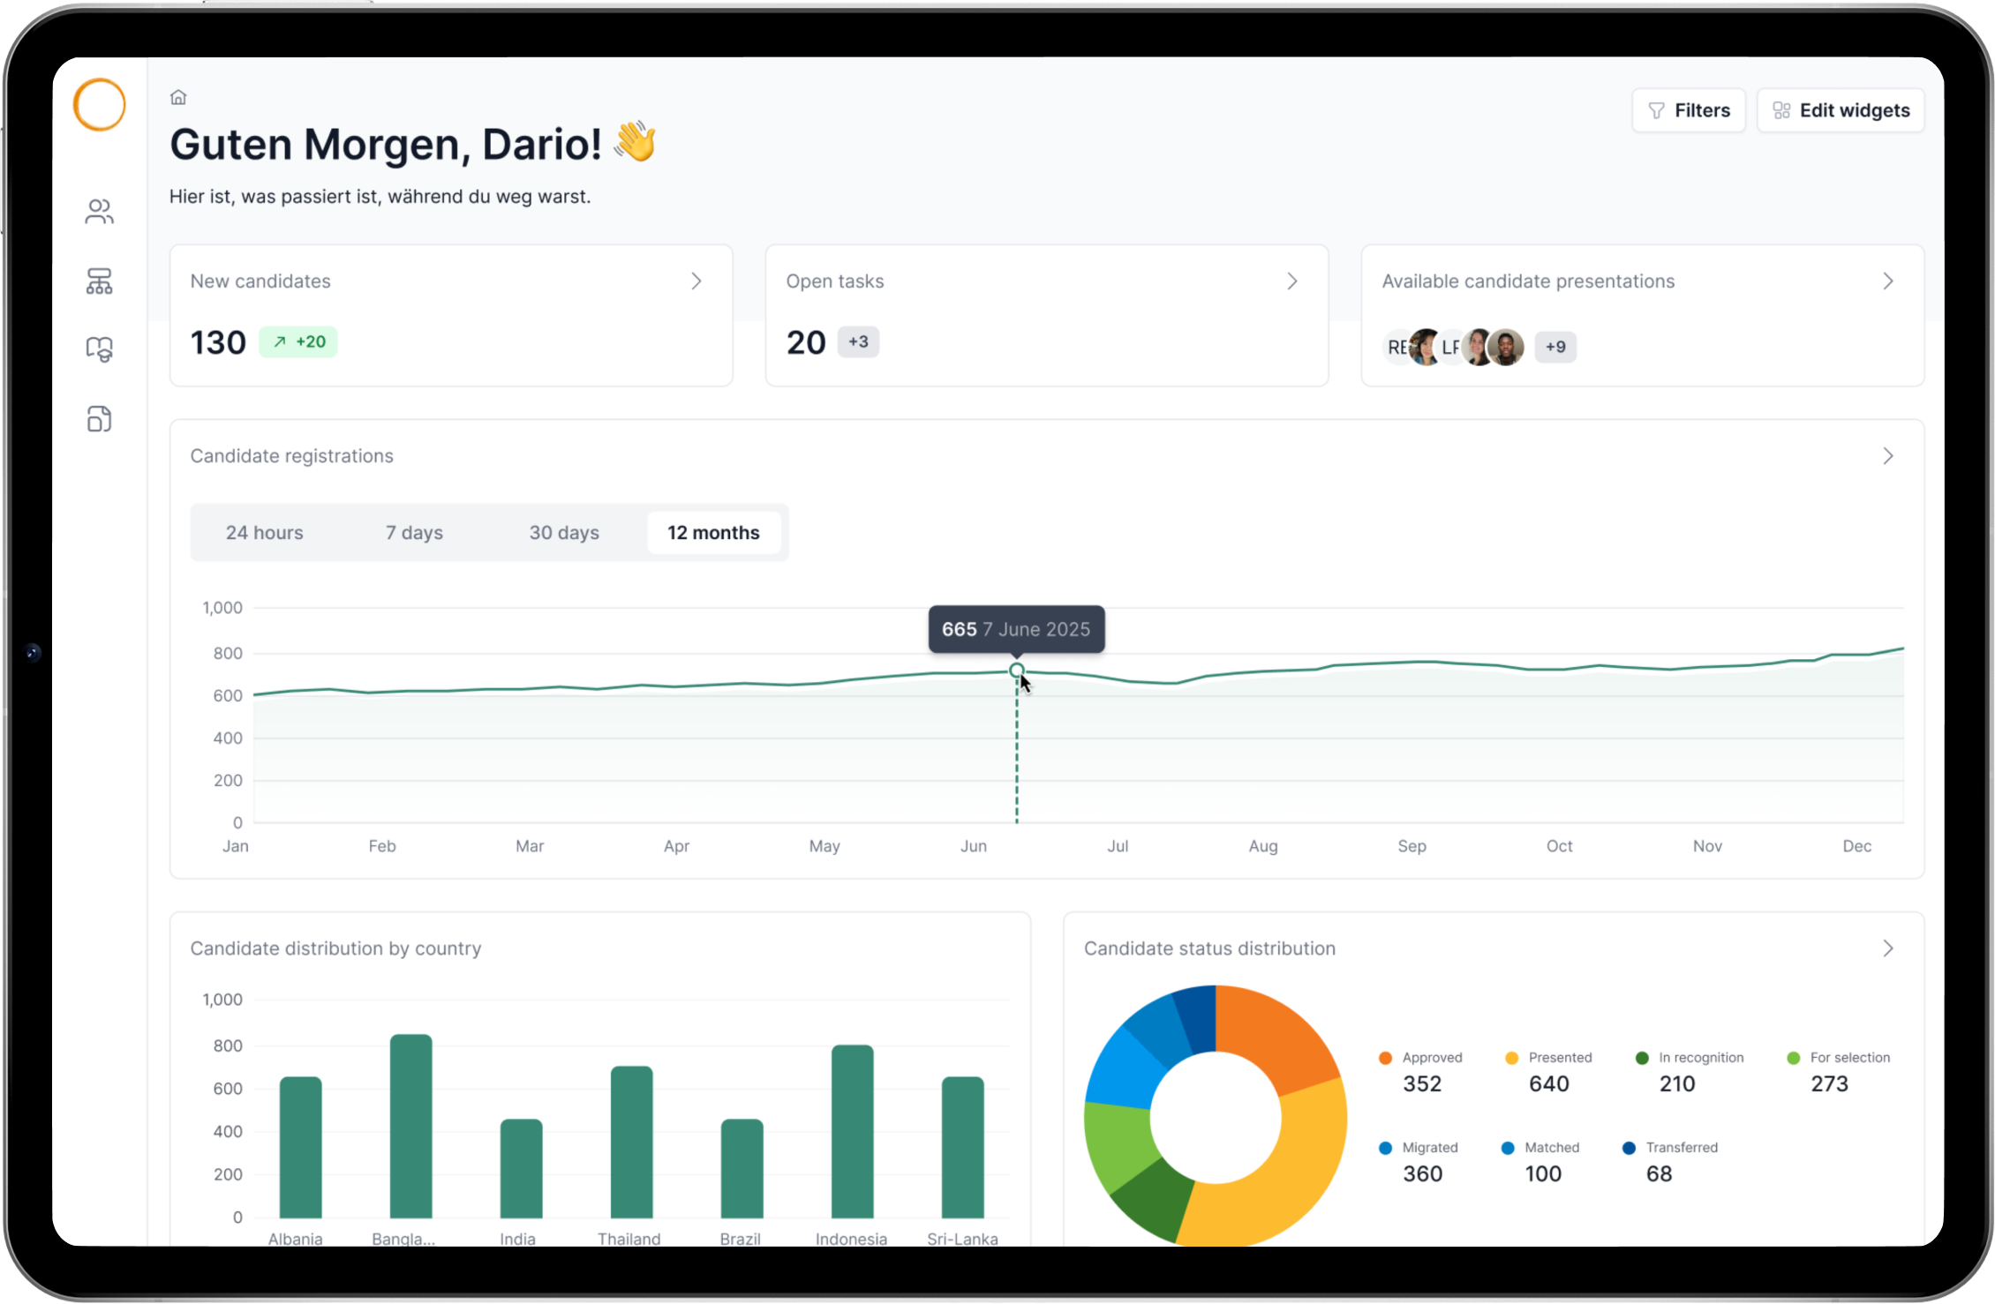
Task: Select the 30 days tab
Action: (565, 533)
